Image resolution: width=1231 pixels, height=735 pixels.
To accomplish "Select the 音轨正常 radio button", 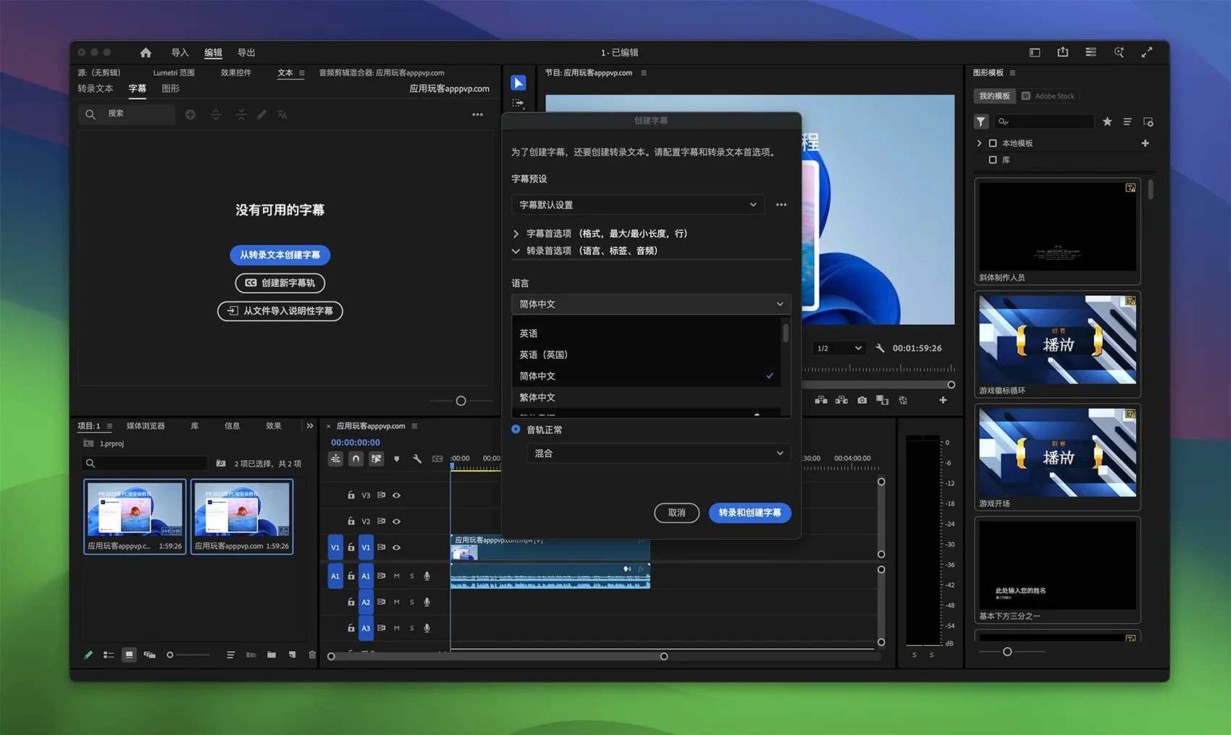I will (516, 429).
